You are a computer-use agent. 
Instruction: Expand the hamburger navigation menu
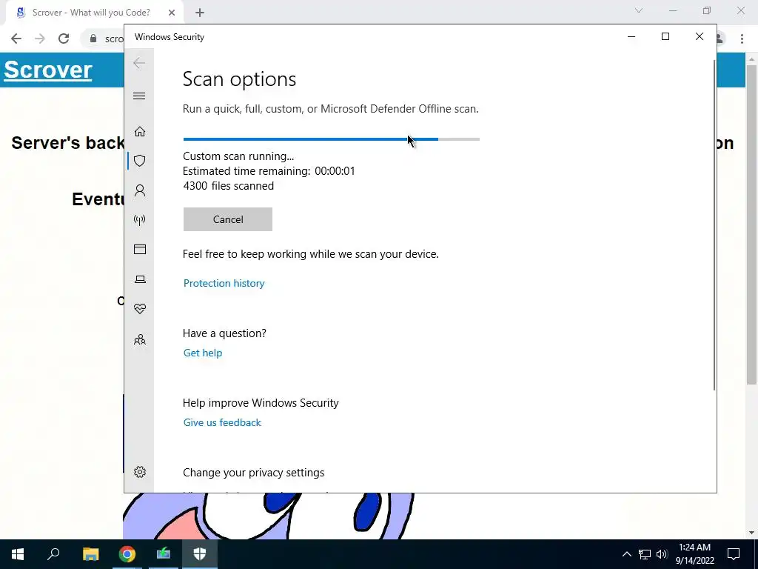tap(139, 96)
